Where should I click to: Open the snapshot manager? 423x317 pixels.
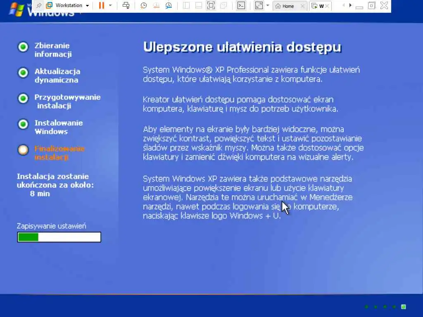pos(169,5)
